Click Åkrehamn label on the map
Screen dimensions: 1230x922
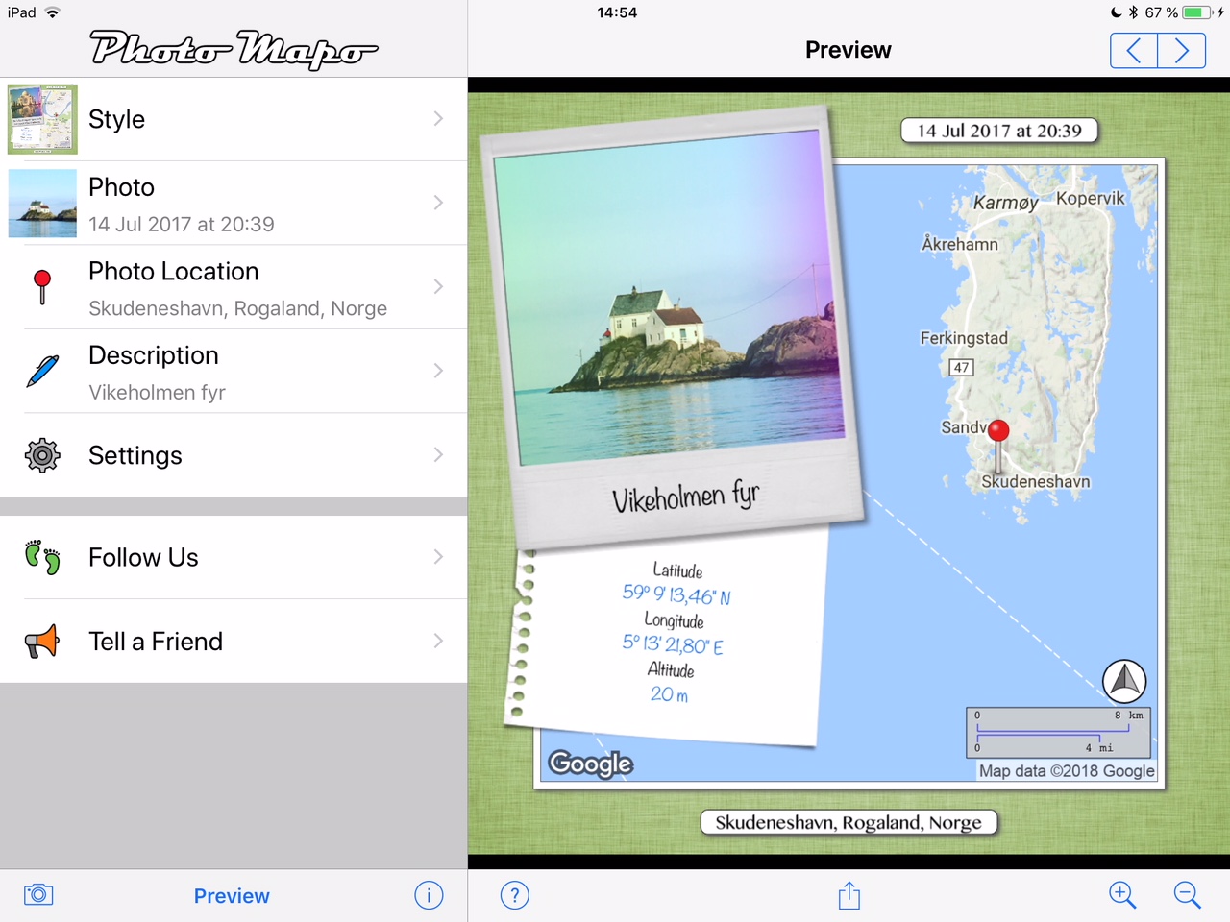[x=960, y=244]
